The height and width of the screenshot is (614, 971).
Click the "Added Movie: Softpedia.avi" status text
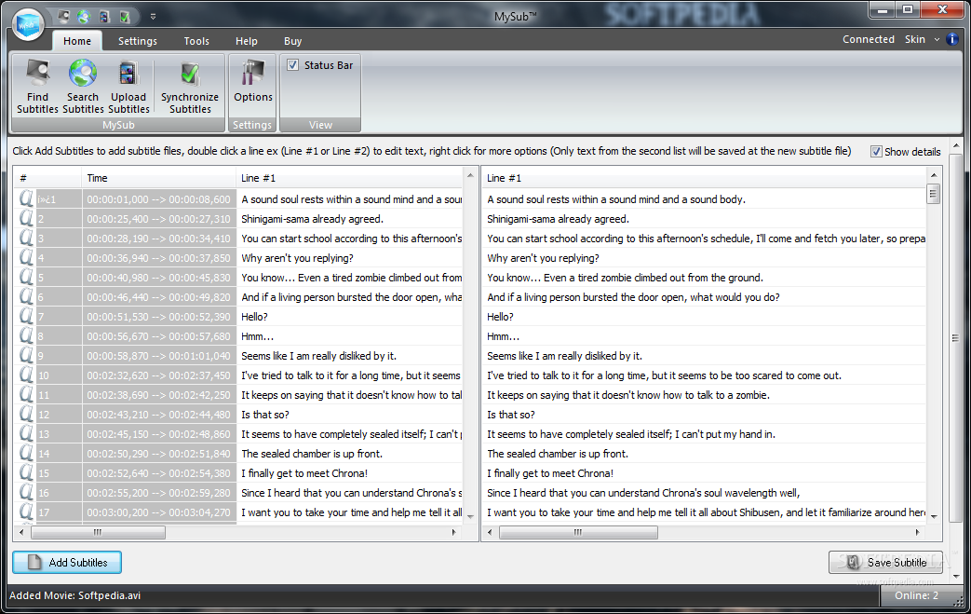coord(74,595)
